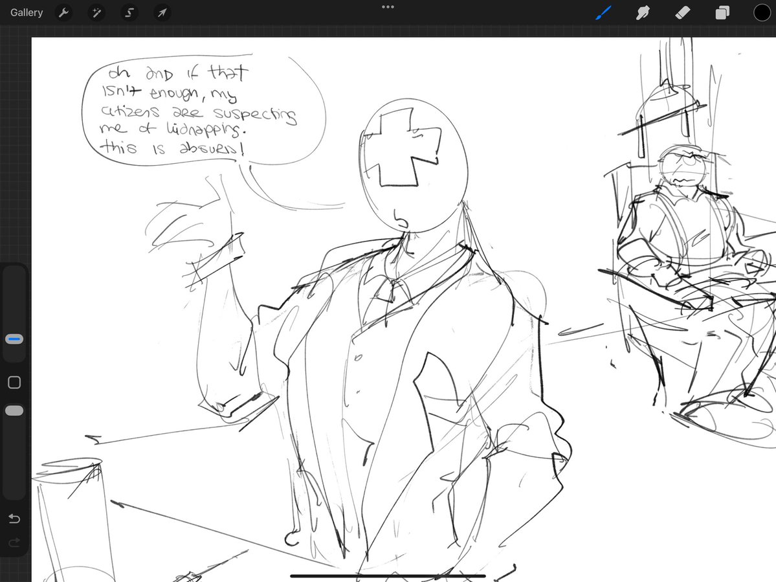Open the Layers panel

click(x=722, y=12)
